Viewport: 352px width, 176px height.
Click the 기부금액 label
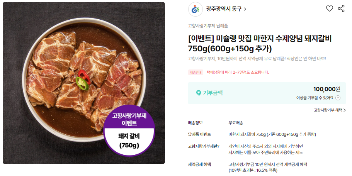tap(213, 93)
